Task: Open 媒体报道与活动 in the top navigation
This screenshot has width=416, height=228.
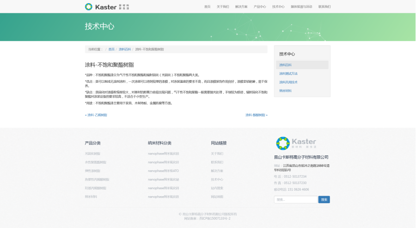Action: pyautogui.click(x=301, y=6)
